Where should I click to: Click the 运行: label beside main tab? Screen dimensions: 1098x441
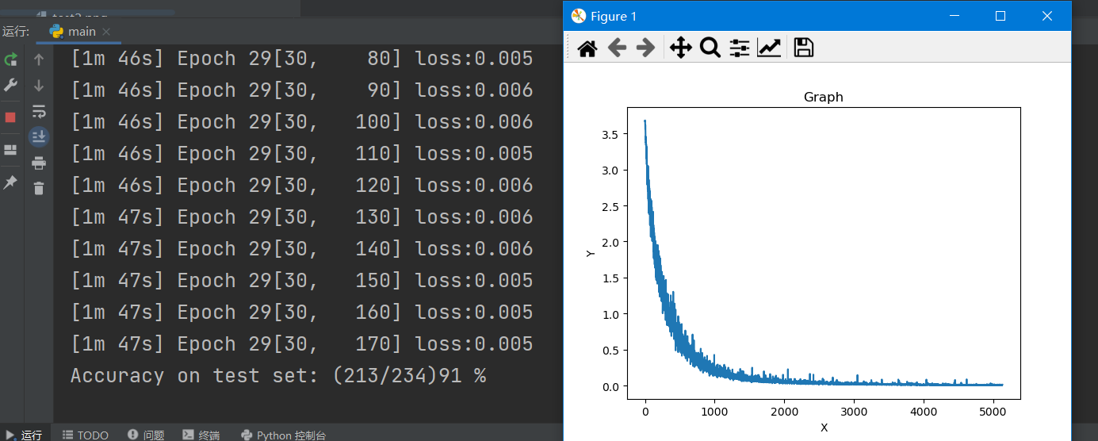16,32
